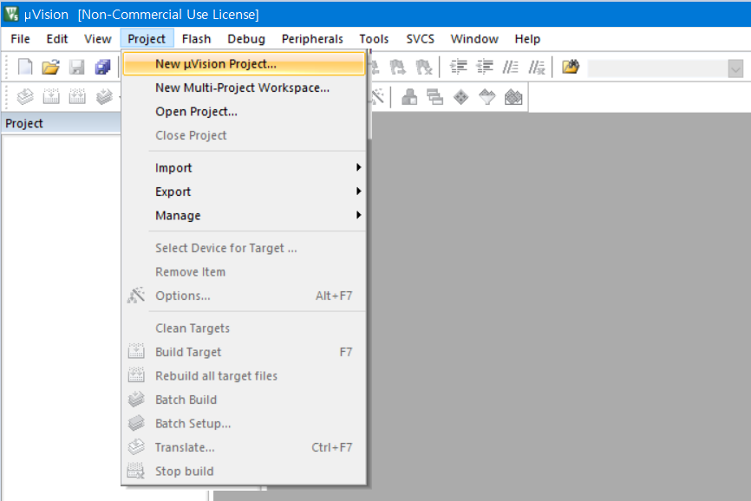Screen dimensions: 751x501
Task: Click the Project panel title bar
Action: (x=62, y=123)
